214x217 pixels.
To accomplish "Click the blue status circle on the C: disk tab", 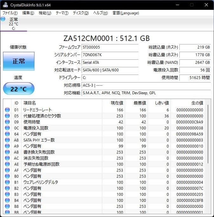I will click(3, 19).
